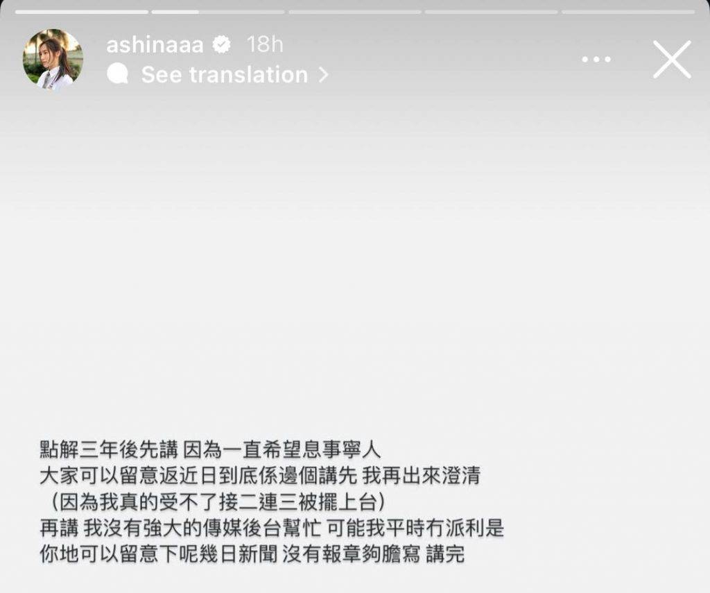Open ashinaaa's profile picture avatar
The image size is (710, 593).
click(53, 59)
